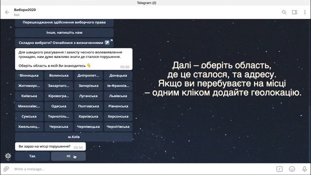Choose Дніпропет... region button
The image size is (311, 175).
(x=88, y=76)
